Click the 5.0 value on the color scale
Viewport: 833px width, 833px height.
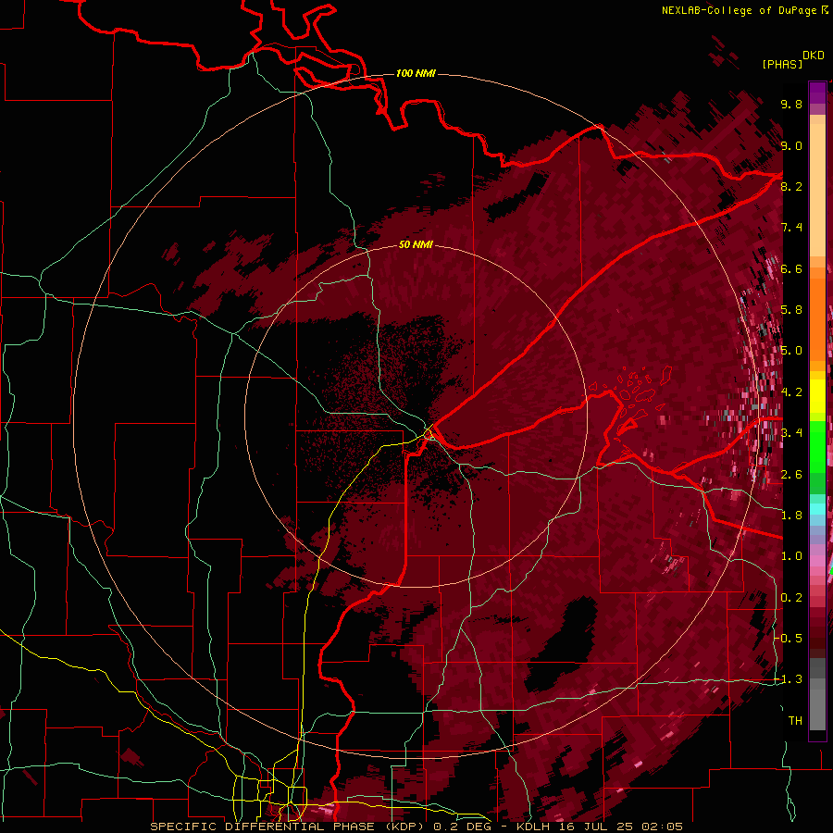point(791,351)
